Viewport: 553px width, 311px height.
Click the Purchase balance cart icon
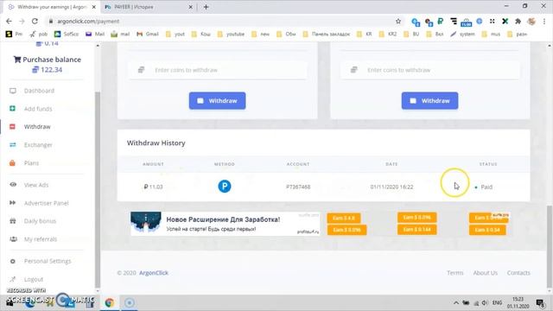pos(17,60)
